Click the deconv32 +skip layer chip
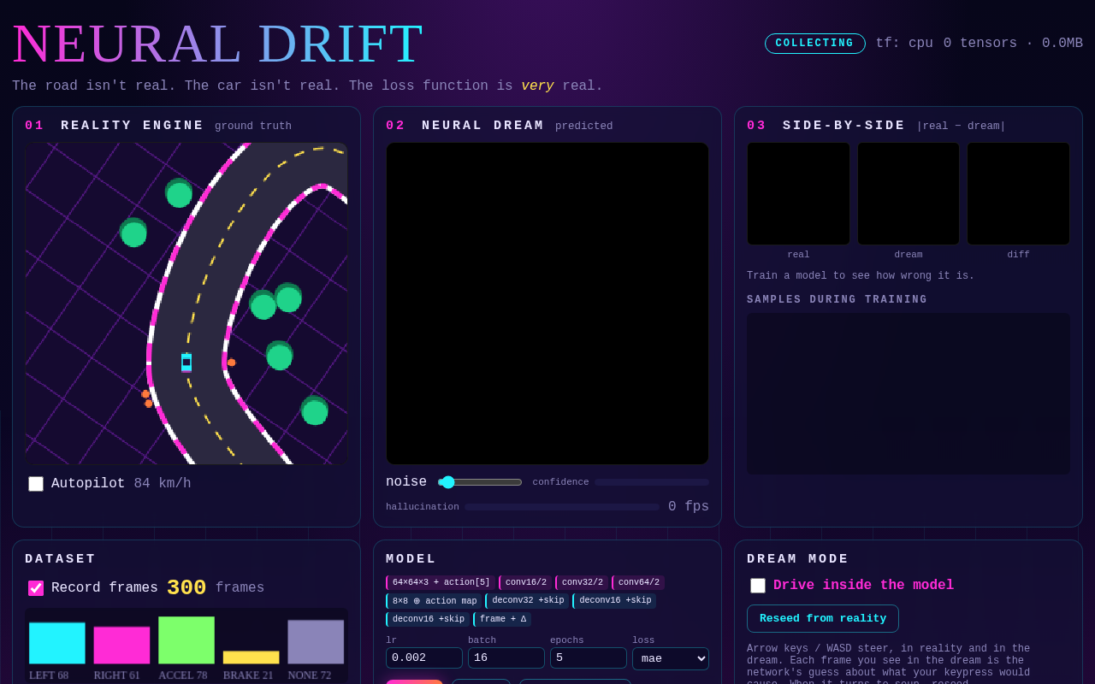Viewport: 1095px width, 684px height. pos(527,601)
